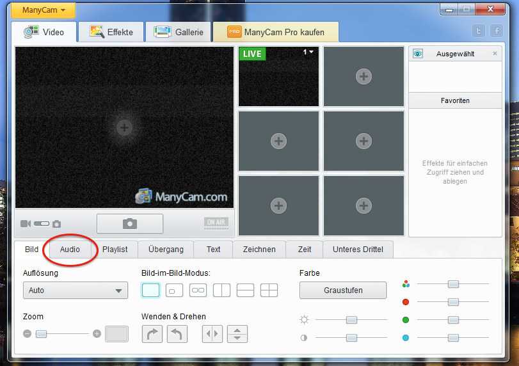Open the Playlist tab
This screenshot has height=366, width=519.
115,250
